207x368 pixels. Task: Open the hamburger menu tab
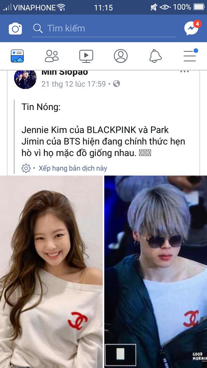tap(191, 56)
